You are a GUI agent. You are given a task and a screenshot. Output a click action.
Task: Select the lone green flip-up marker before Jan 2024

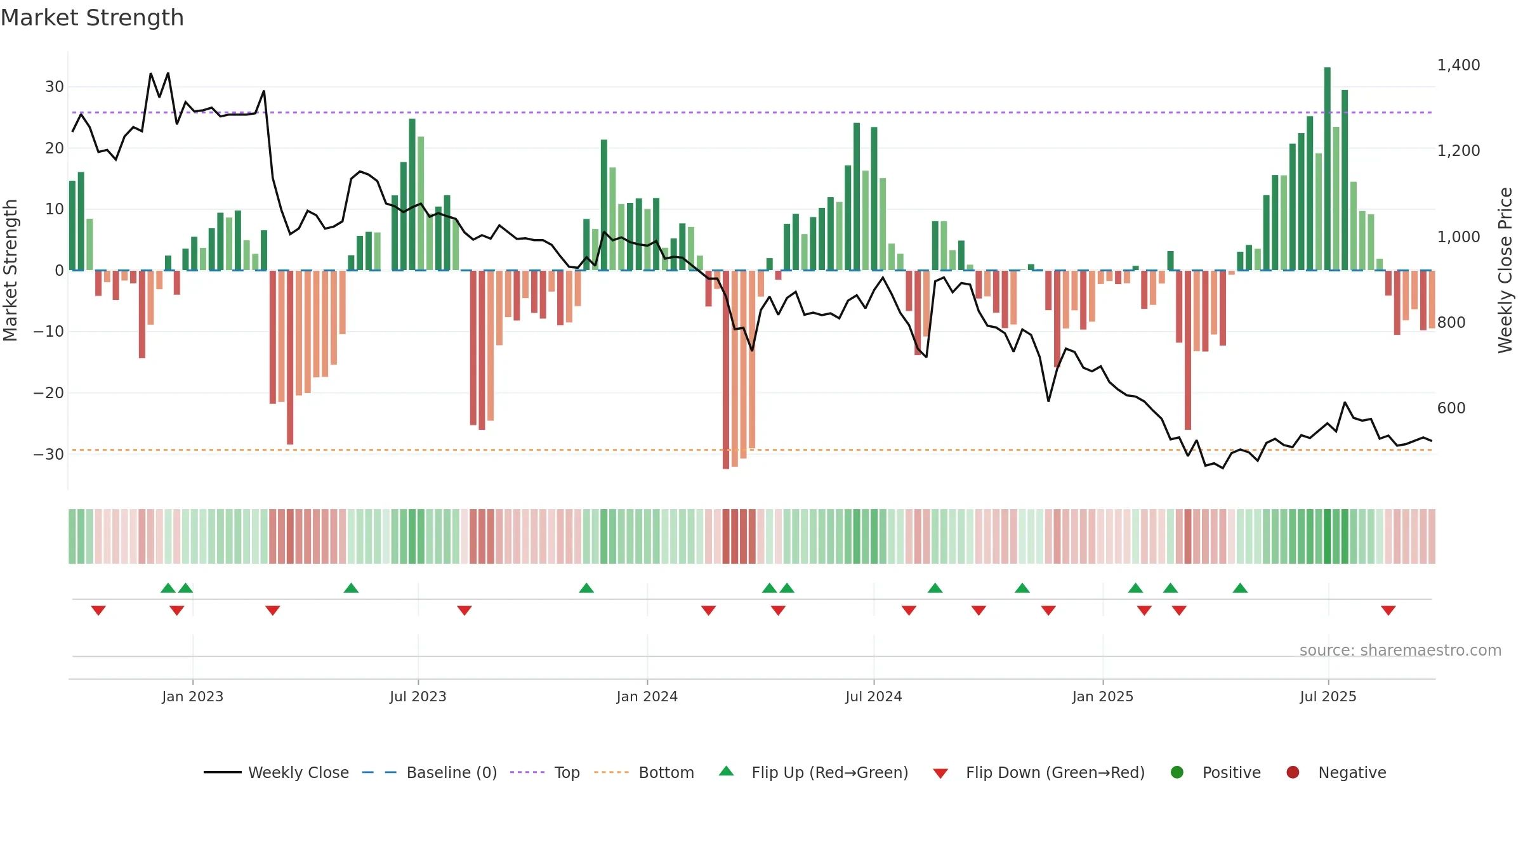(x=586, y=588)
